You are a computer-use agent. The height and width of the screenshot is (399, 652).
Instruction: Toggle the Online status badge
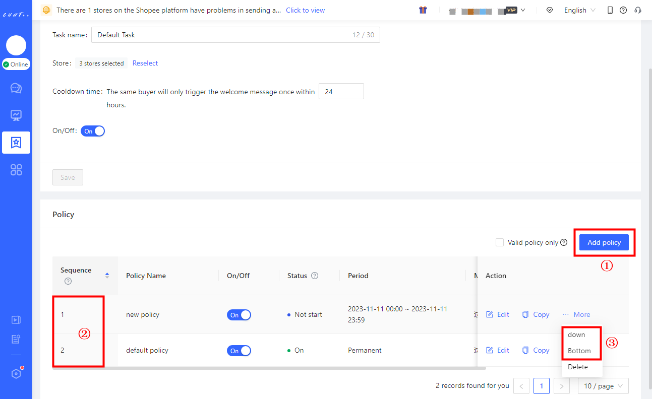pos(16,64)
